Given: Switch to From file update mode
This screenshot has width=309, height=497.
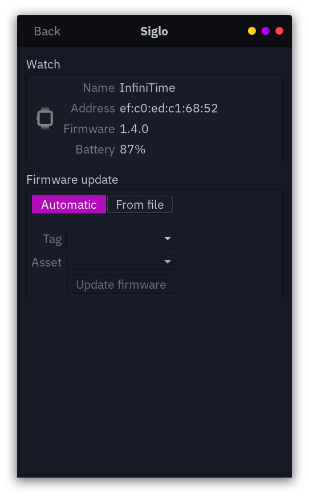Looking at the screenshot, I should click(x=140, y=204).
